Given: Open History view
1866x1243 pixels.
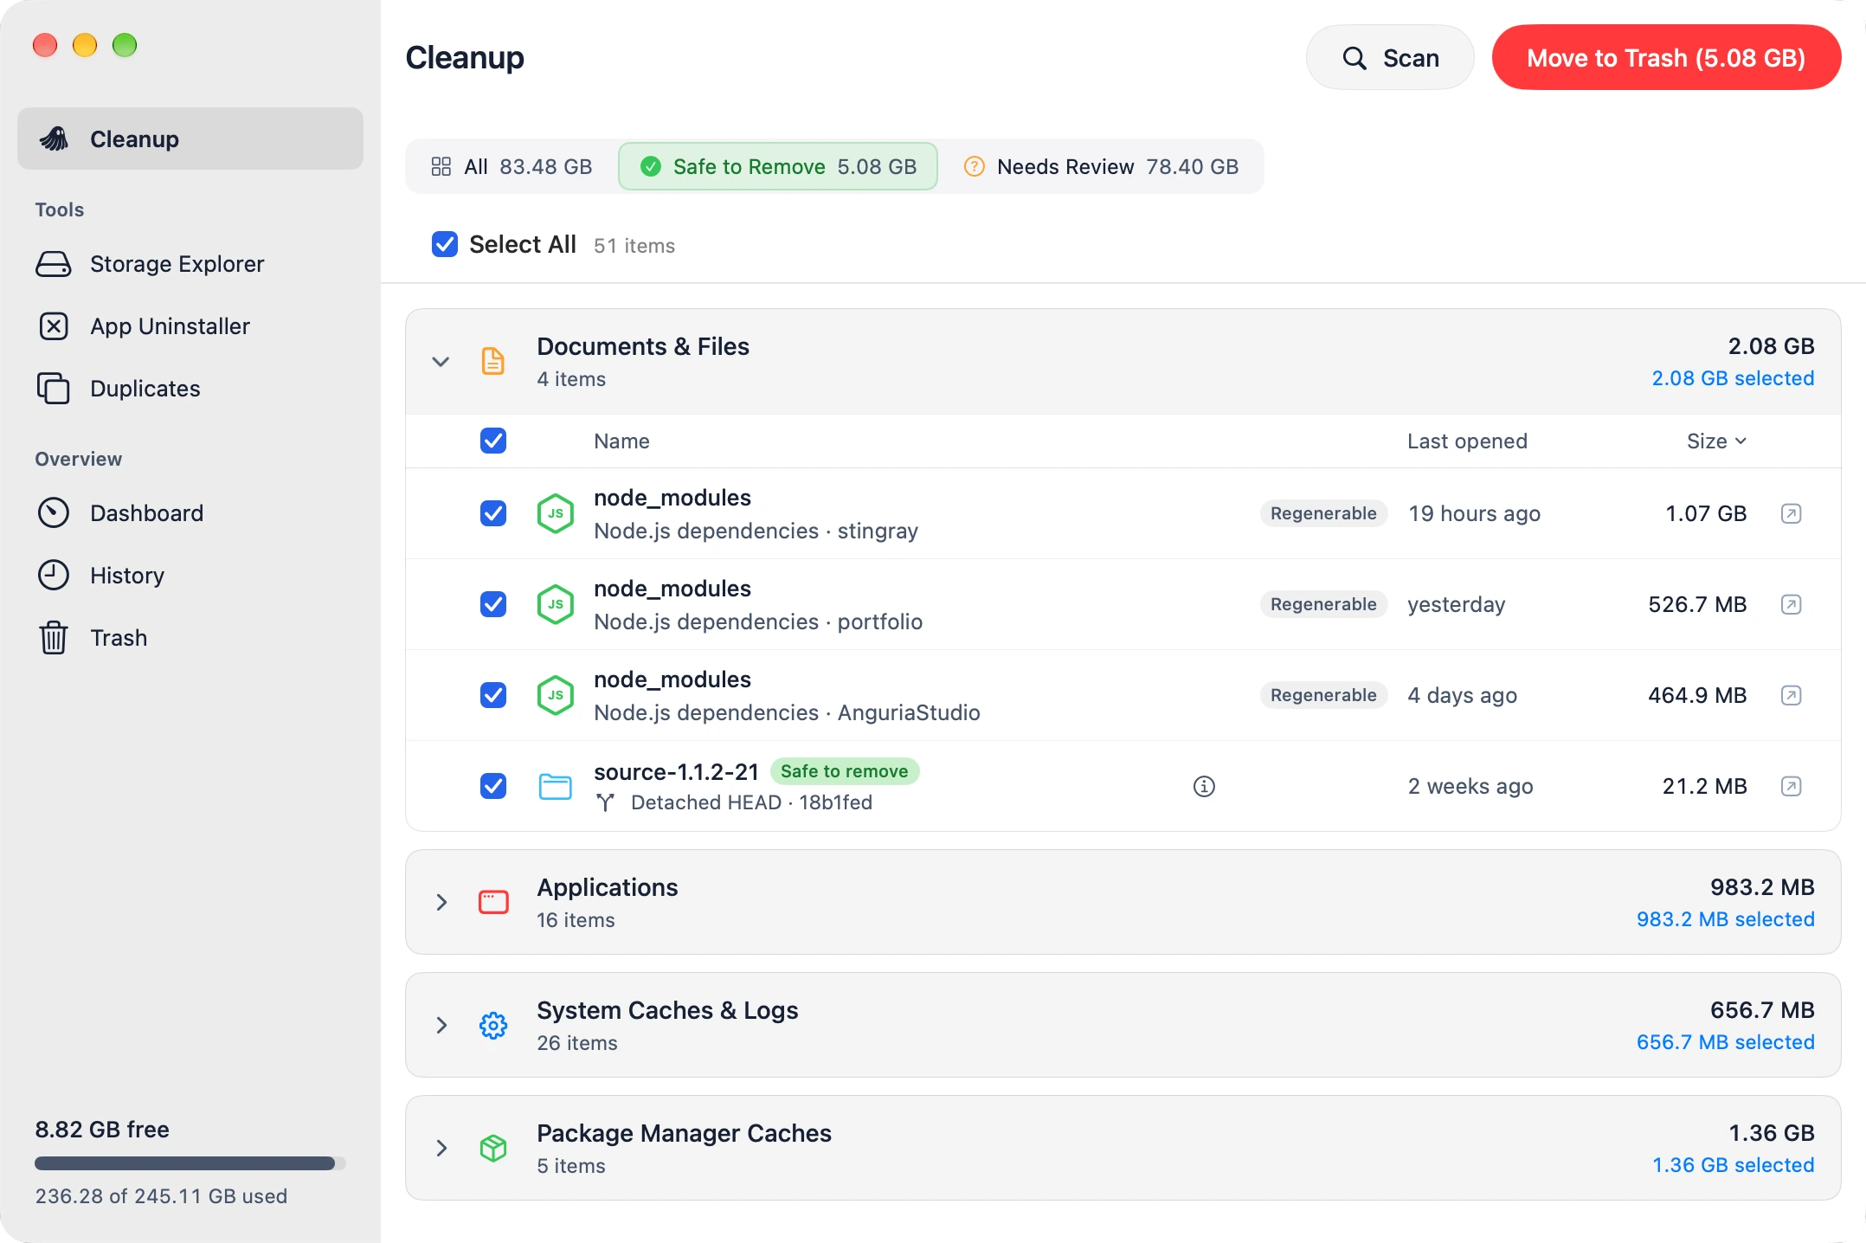Looking at the screenshot, I should tap(190, 576).
